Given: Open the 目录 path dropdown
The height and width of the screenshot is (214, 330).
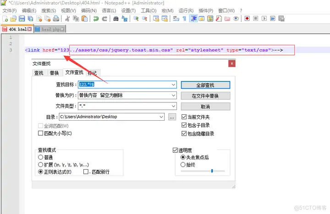Looking at the screenshot, I should (161, 117).
